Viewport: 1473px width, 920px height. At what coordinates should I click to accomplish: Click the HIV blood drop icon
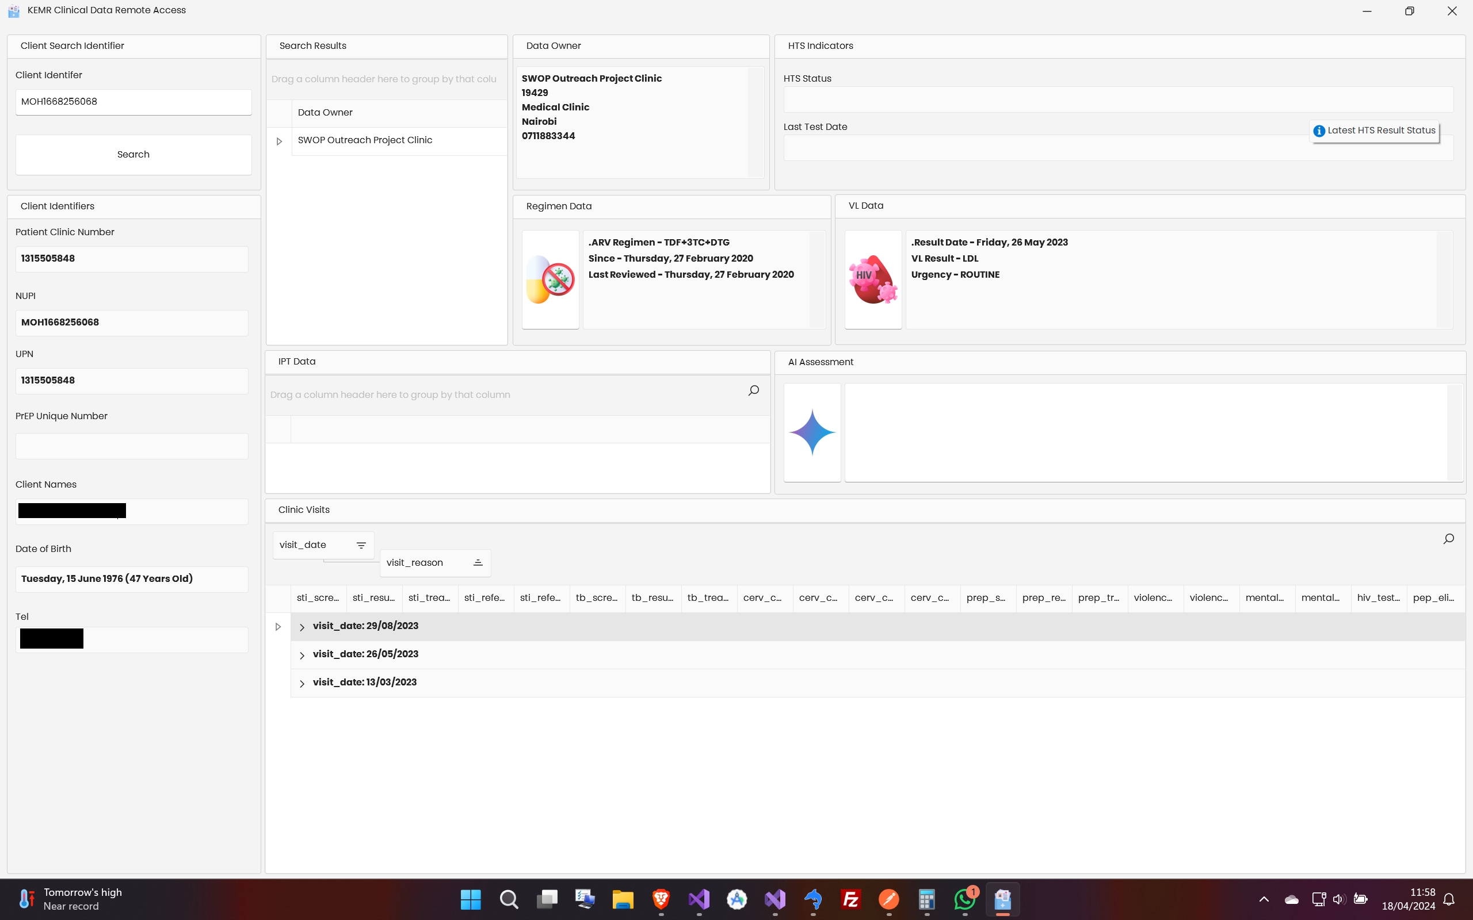[x=873, y=280]
